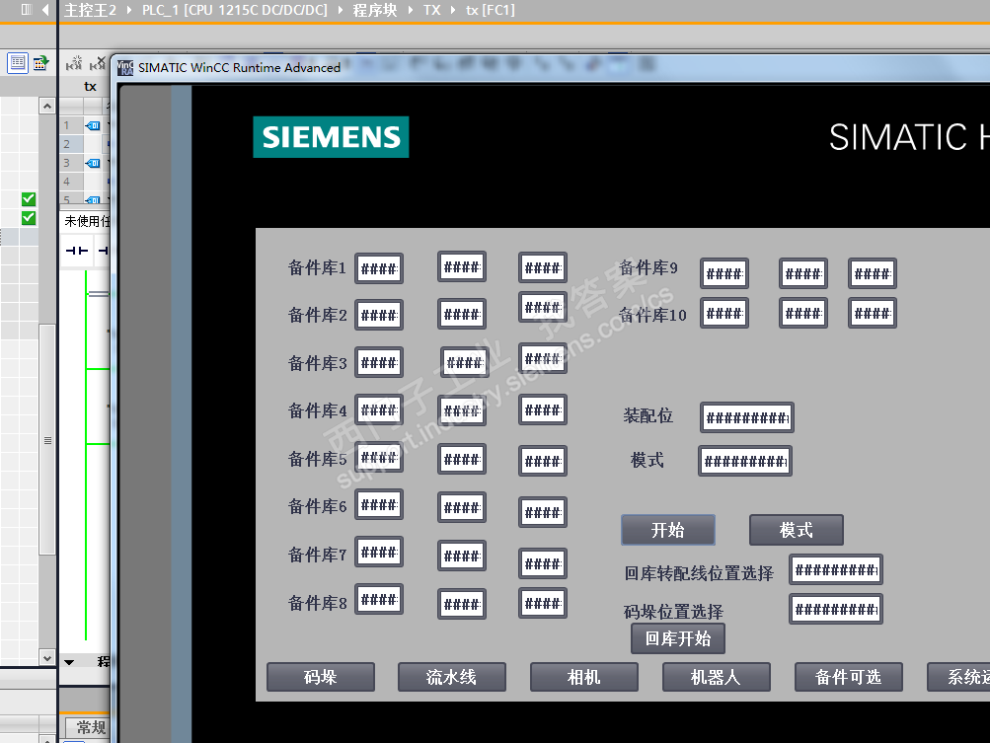Click first field next to 备件库6
This screenshot has width=990, height=743.
tap(379, 504)
